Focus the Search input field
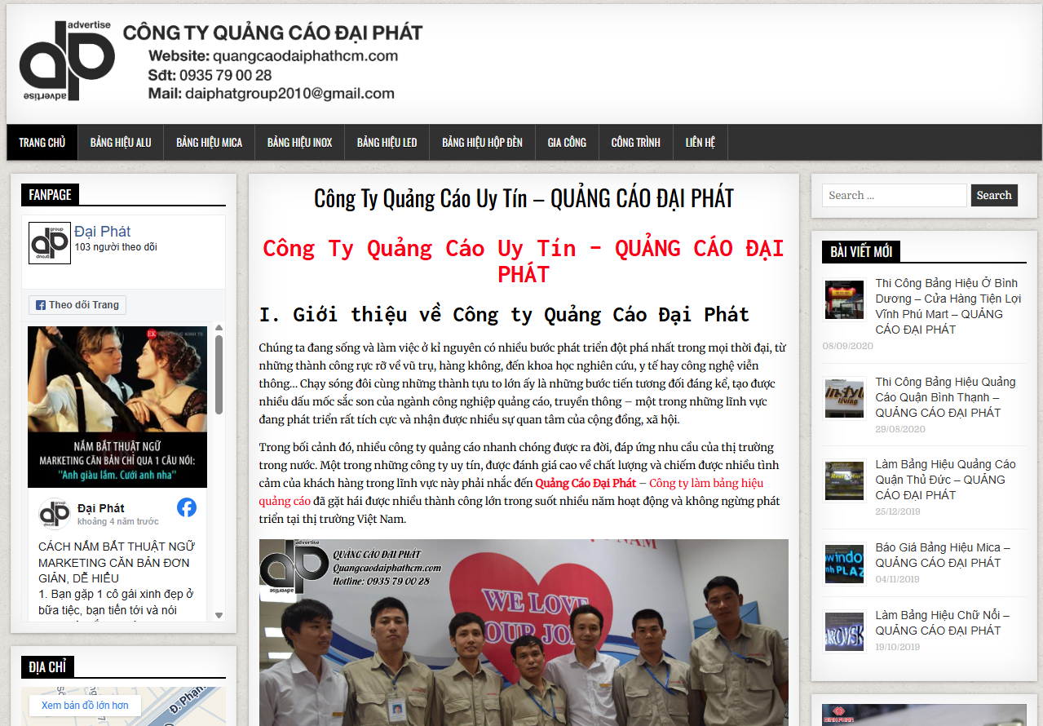Image resolution: width=1043 pixels, height=726 pixels. pos(895,195)
